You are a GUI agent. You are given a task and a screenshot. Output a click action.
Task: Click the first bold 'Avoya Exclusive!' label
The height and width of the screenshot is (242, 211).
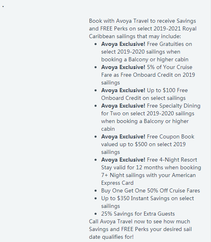click(x=123, y=44)
